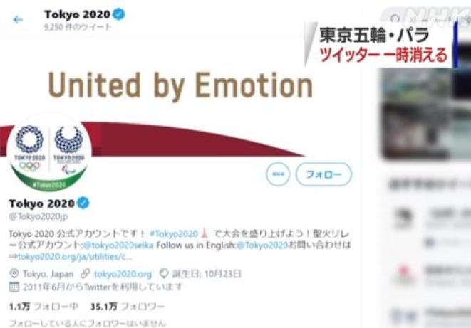Click the calendar joined-date icon
The width and height of the screenshot is (471, 328).
point(14,287)
